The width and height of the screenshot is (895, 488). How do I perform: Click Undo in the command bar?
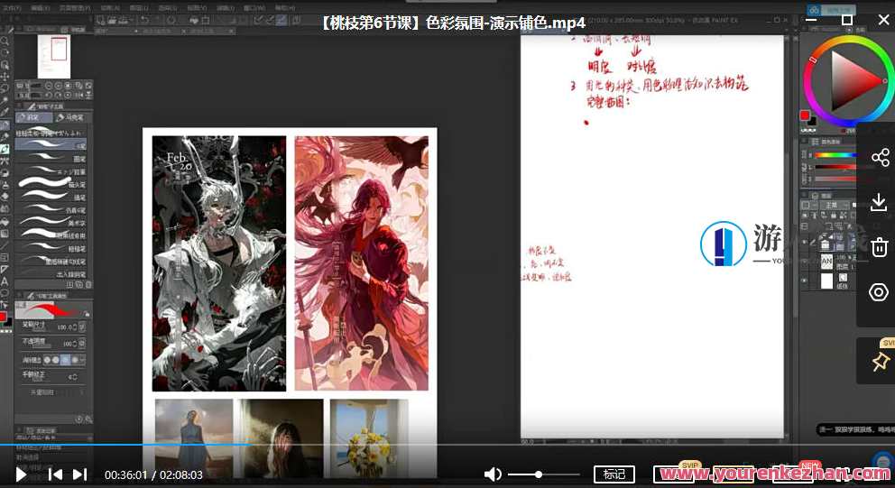coord(145,20)
